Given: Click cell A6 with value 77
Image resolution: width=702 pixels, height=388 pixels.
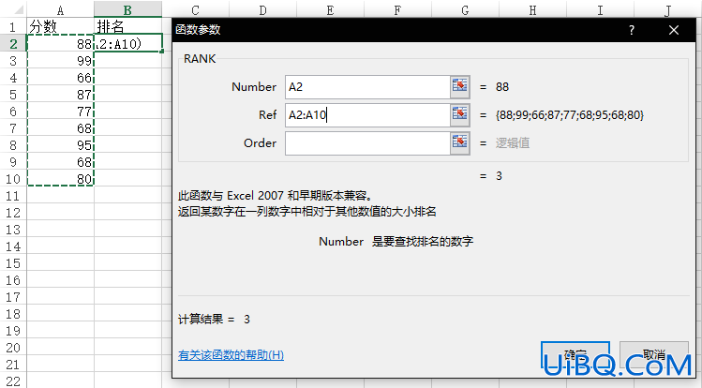Looking at the screenshot, I should click(x=60, y=111).
